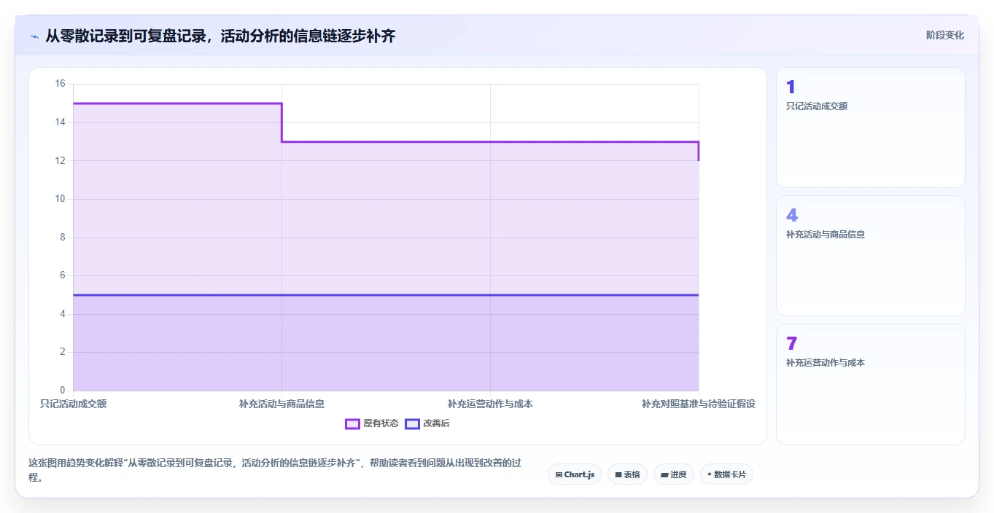Click the purple 原有状态 legend swatch
This screenshot has height=513, width=994.
click(352, 423)
